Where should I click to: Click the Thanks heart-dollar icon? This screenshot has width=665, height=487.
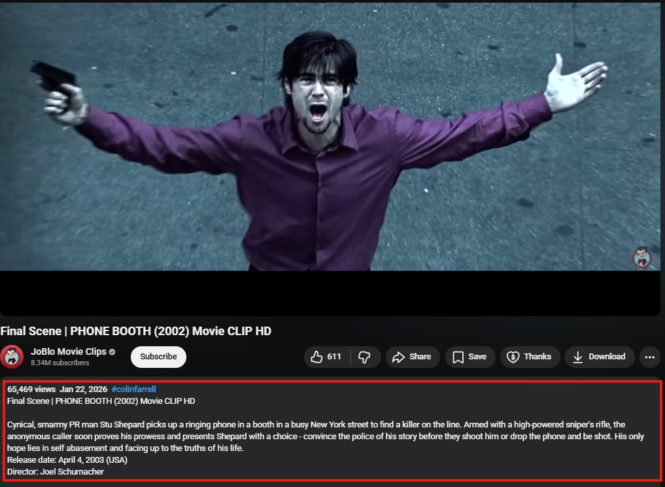pyautogui.click(x=513, y=357)
